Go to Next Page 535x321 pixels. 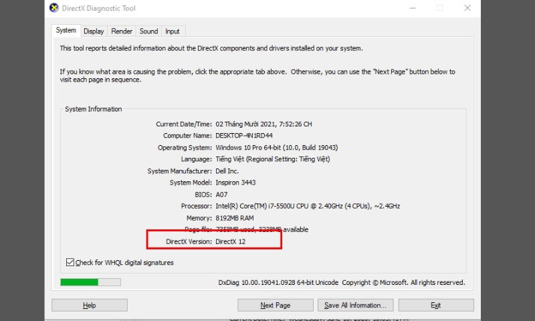point(276,306)
